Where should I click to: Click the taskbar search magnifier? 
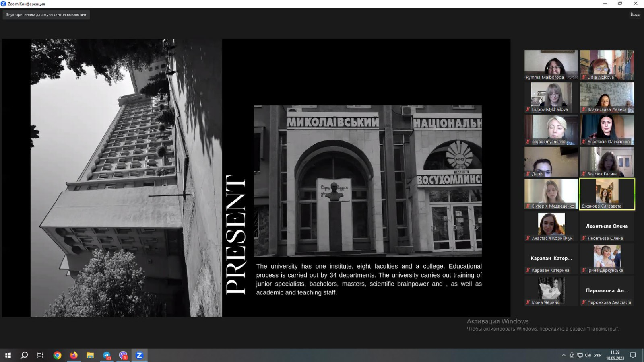(x=24, y=355)
